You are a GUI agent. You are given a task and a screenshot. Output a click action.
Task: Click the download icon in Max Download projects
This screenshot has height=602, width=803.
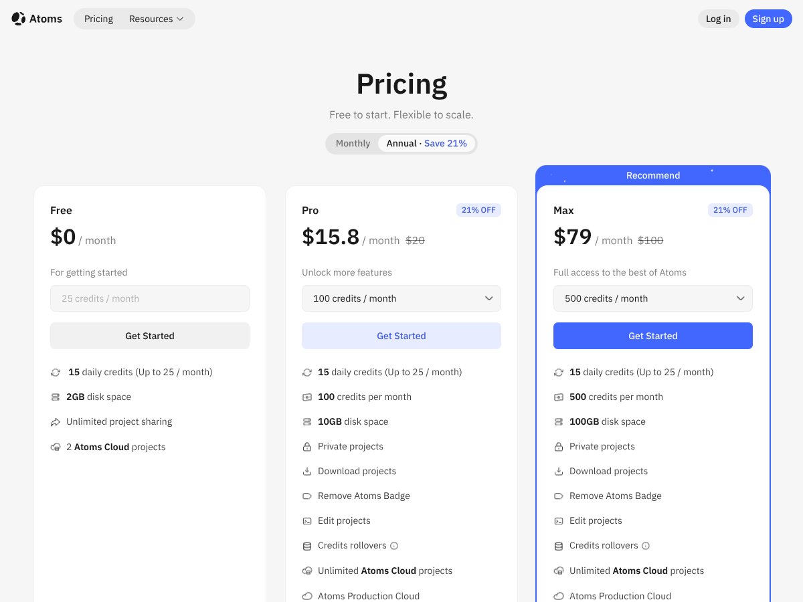[x=559, y=472]
